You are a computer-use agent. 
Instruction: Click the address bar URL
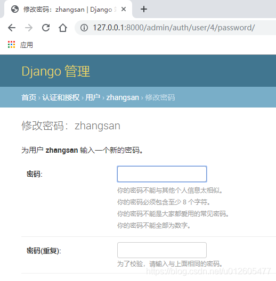click(x=174, y=28)
